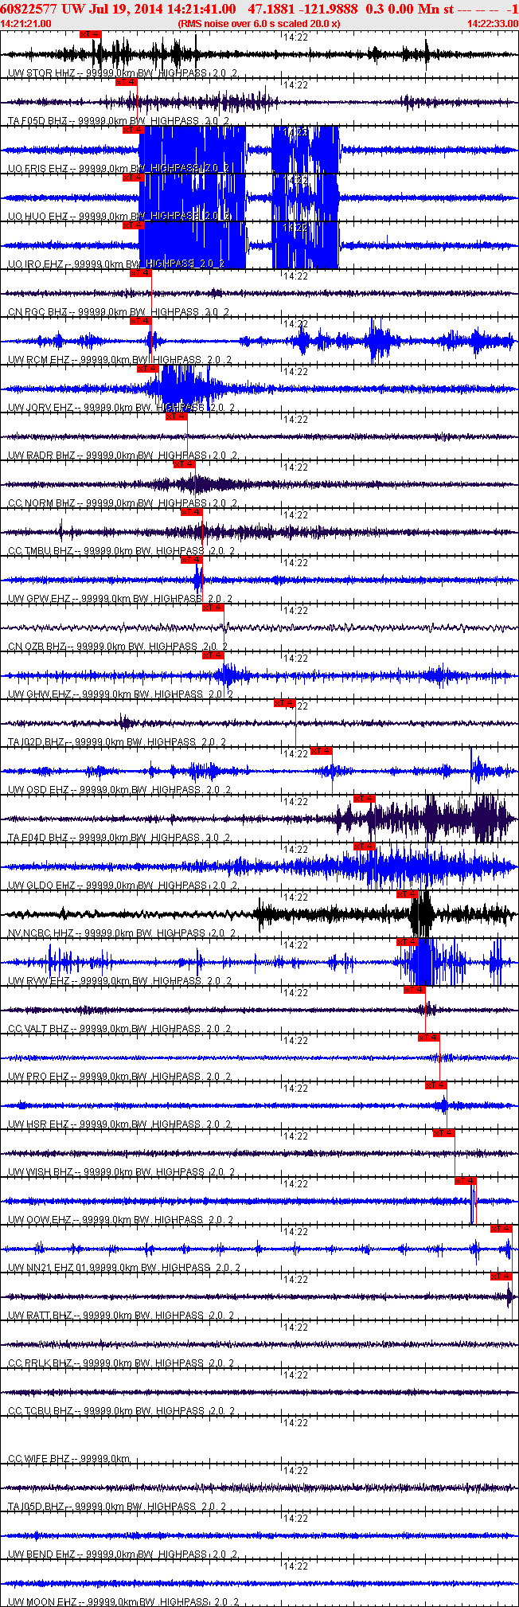Select the 'TA J02D BHZ' station label
Viewport: 519px width, 1607px height.
(37, 742)
